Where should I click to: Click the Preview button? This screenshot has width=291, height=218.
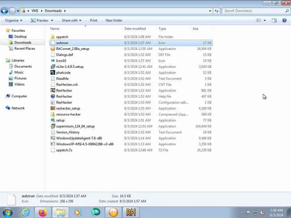pyautogui.click(x=40, y=20)
